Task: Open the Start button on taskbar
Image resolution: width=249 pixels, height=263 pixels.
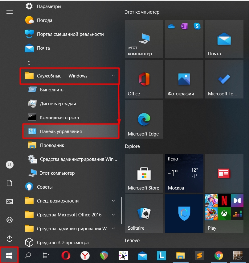Action: (9, 256)
